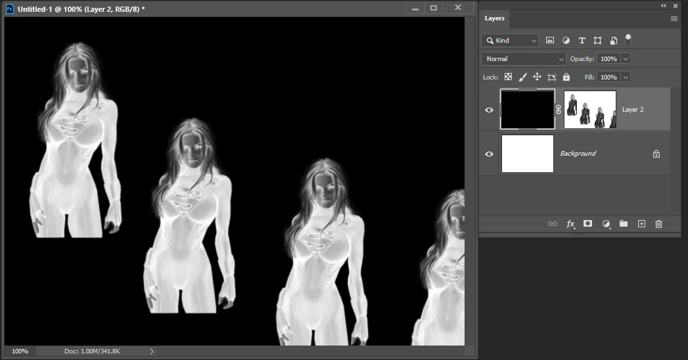
Task: Add layer mask icon
Action: (587, 223)
